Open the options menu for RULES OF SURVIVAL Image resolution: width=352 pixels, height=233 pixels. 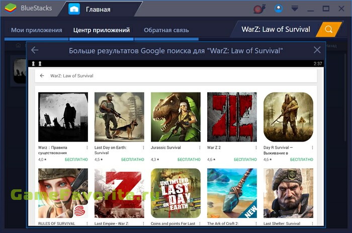click(87, 223)
